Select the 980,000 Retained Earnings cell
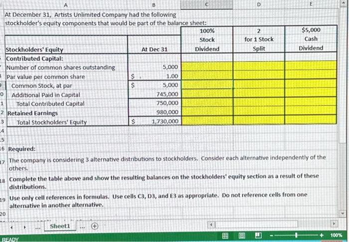Viewport: 349px width, 242px height. tap(155, 112)
